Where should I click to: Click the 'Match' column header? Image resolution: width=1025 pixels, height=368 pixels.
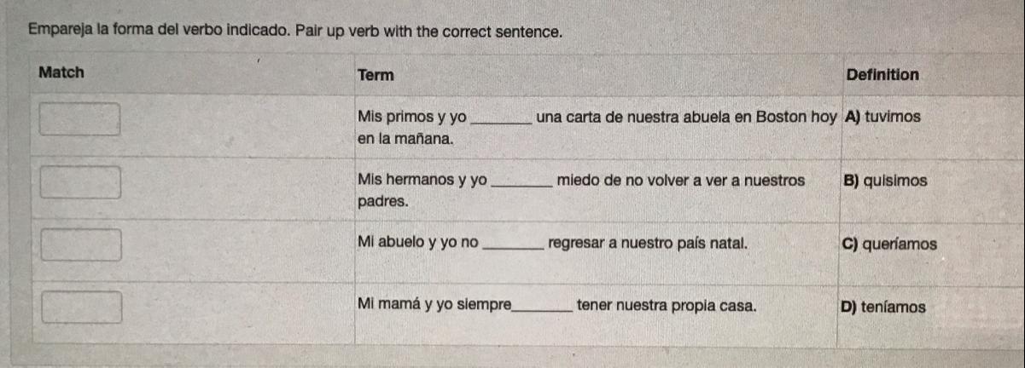61,73
